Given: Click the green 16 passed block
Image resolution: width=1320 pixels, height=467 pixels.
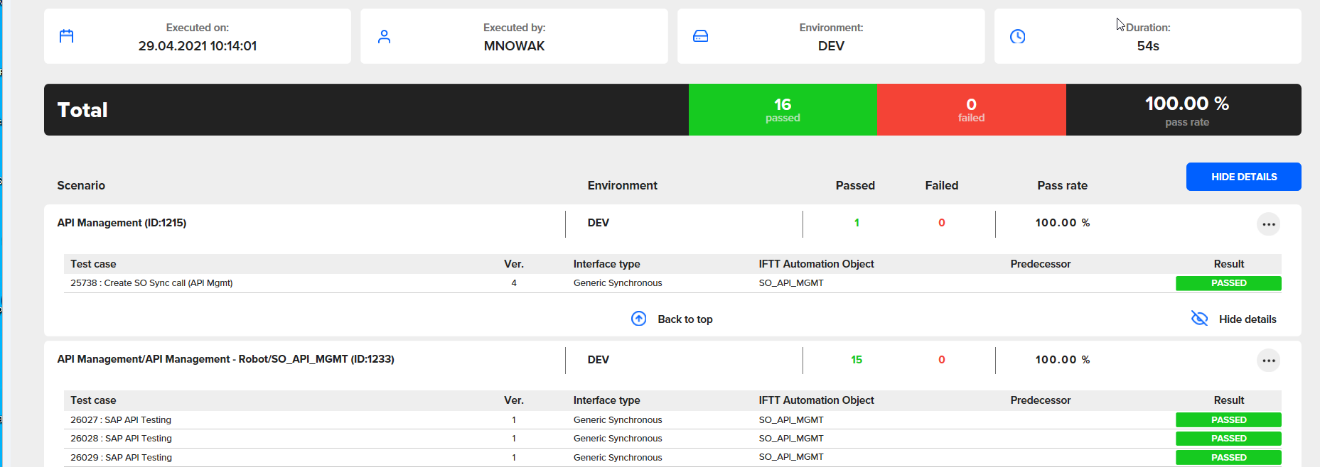Looking at the screenshot, I should [782, 110].
